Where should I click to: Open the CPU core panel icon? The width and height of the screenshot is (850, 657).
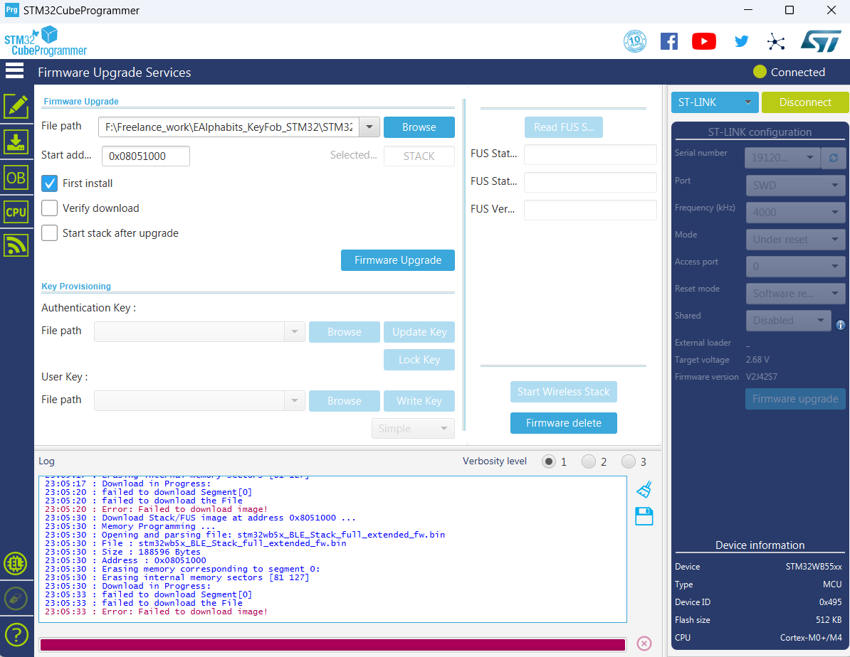[17, 211]
